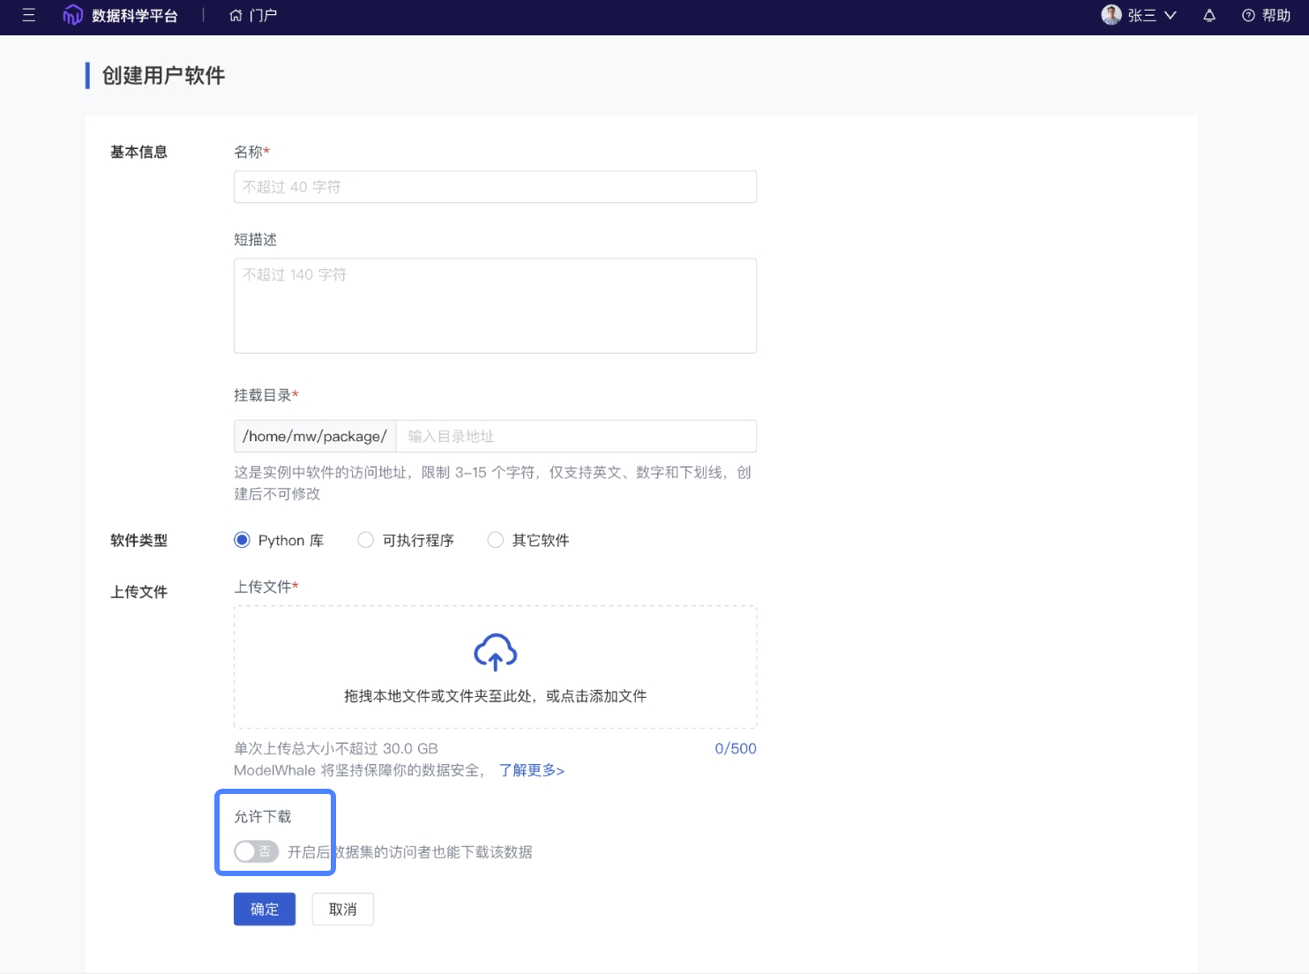Select the 可执行程序 radio option
The image size is (1309, 974).
(x=366, y=540)
